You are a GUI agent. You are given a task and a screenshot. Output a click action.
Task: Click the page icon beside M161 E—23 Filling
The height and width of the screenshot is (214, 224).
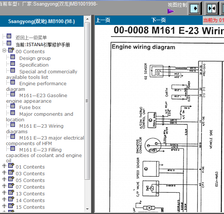13,148
